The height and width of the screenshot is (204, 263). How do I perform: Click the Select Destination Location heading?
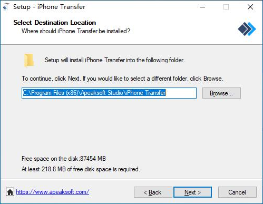point(55,23)
